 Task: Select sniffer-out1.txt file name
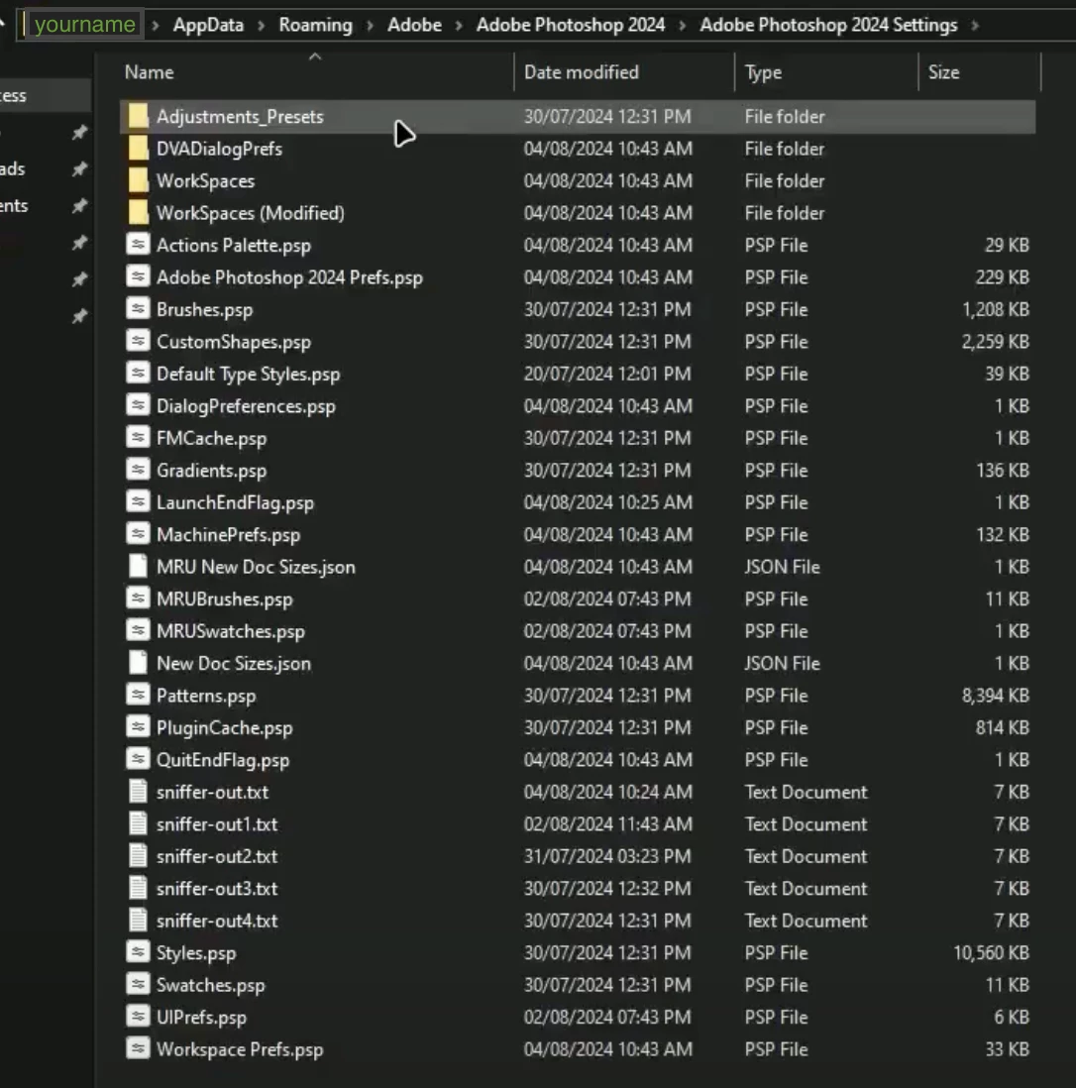pyautogui.click(x=216, y=823)
